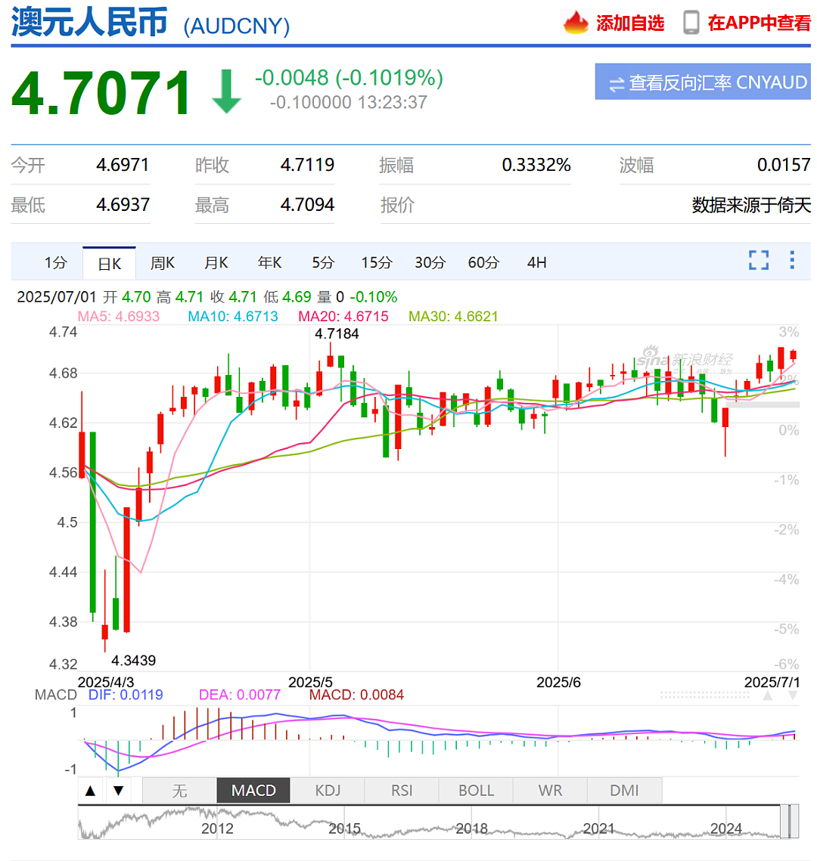This screenshot has width=817, height=861.
Task: Click the MA10: 4.6713 label
Action: 233,317
